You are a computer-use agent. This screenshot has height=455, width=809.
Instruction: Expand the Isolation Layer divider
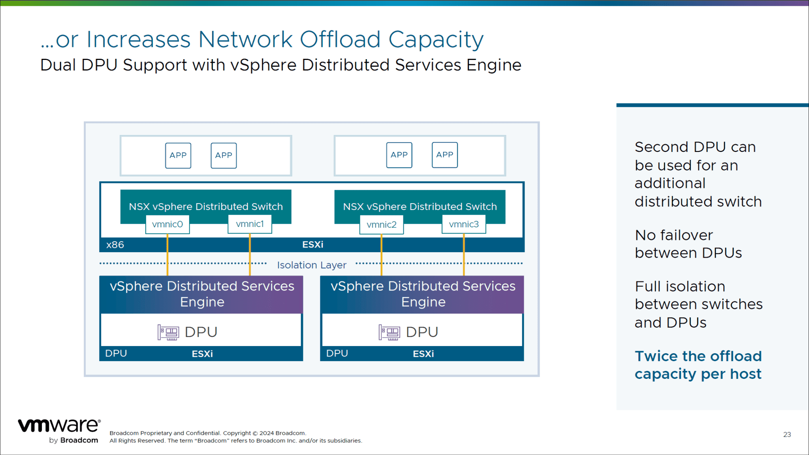pyautogui.click(x=312, y=265)
